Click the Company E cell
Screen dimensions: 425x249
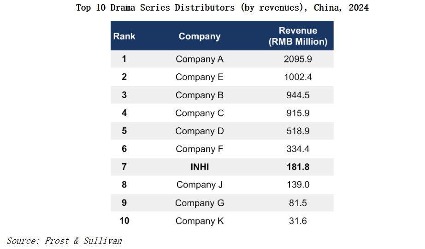200,77
